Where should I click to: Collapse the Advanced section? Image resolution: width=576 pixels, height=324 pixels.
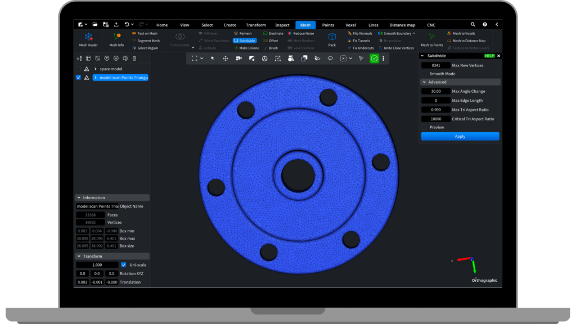[424, 82]
